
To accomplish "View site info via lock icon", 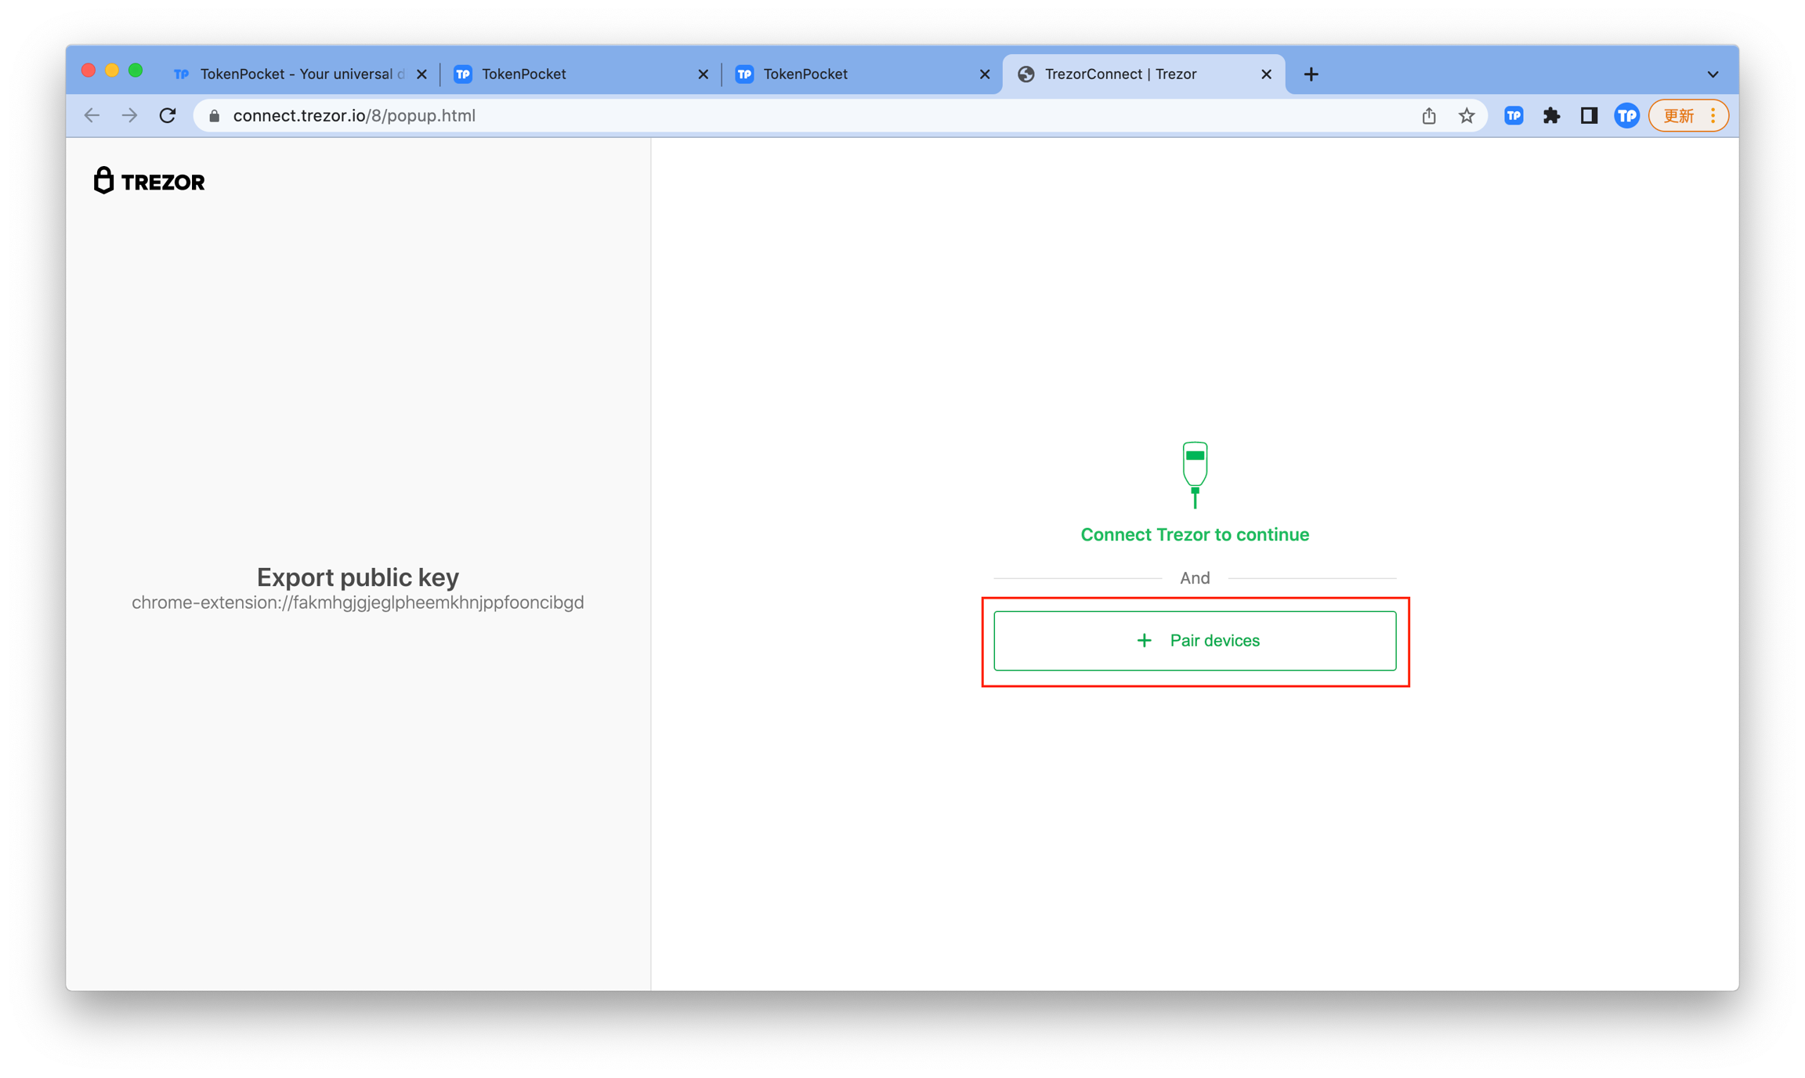I will pyautogui.click(x=214, y=116).
